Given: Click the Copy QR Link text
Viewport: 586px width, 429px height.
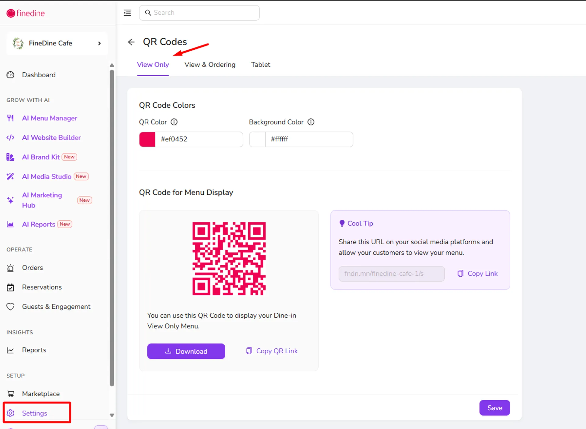Looking at the screenshot, I should [x=277, y=351].
